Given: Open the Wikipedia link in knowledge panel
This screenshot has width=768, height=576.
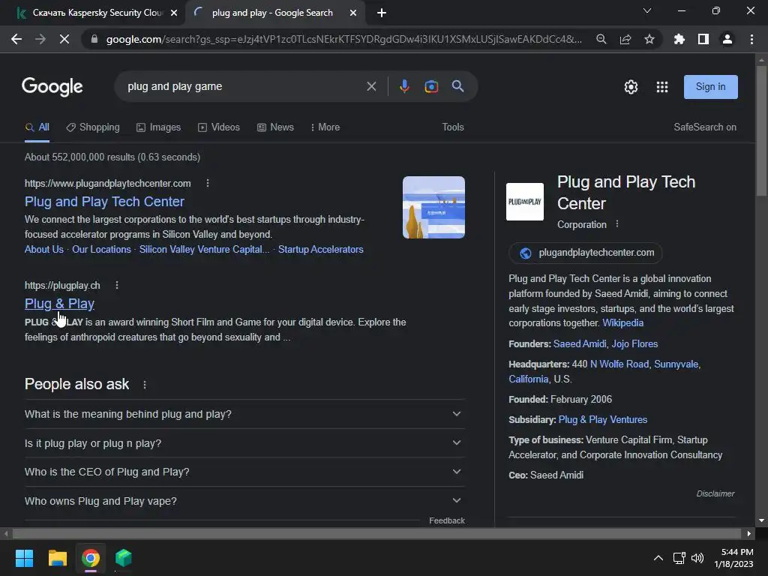Looking at the screenshot, I should [623, 322].
